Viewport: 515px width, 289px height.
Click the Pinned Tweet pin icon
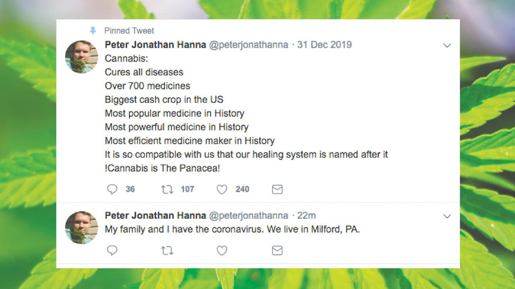93,31
